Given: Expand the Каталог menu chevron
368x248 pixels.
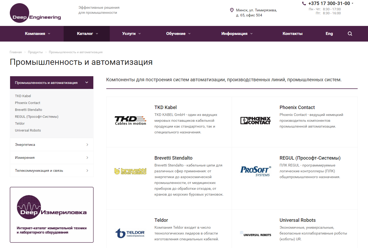Looking at the screenshot, I should click(97, 34).
